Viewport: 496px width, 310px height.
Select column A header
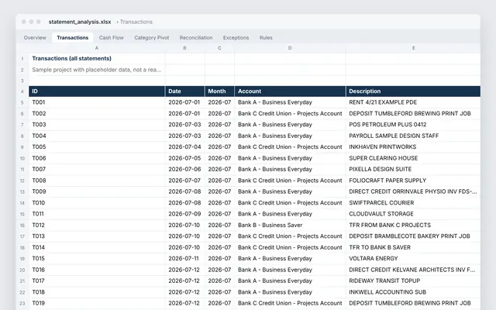pyautogui.click(x=96, y=48)
